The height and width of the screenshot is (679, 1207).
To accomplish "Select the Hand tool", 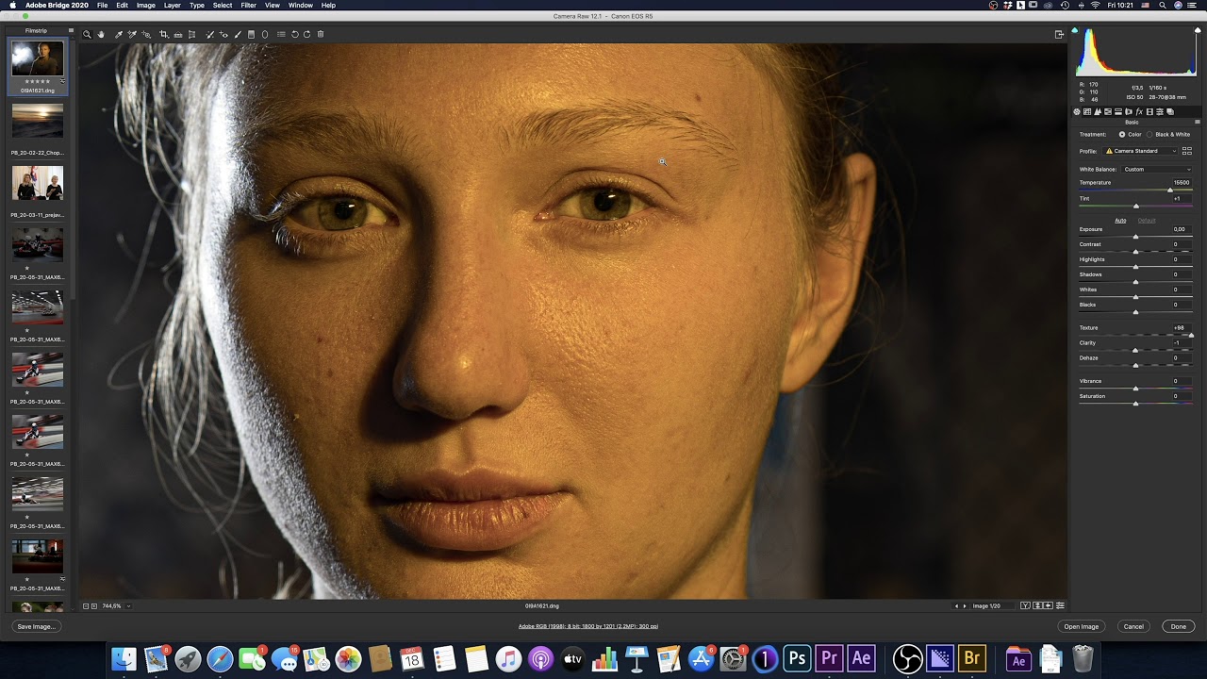I will click(101, 34).
